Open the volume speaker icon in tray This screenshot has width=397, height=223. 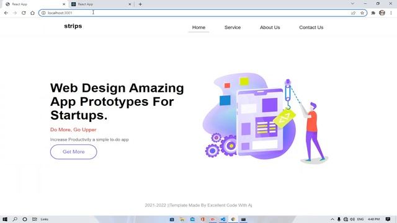coord(352,219)
